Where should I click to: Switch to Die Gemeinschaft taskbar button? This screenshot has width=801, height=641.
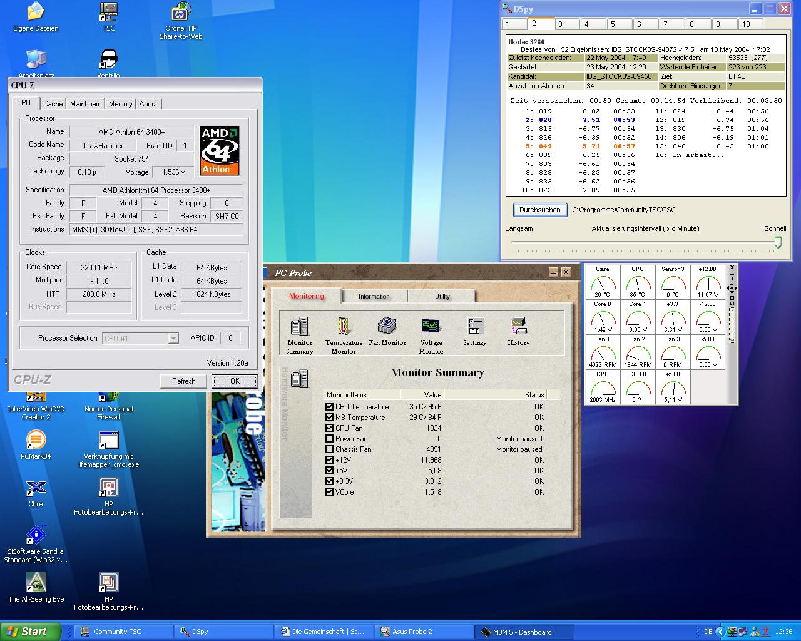(x=324, y=632)
